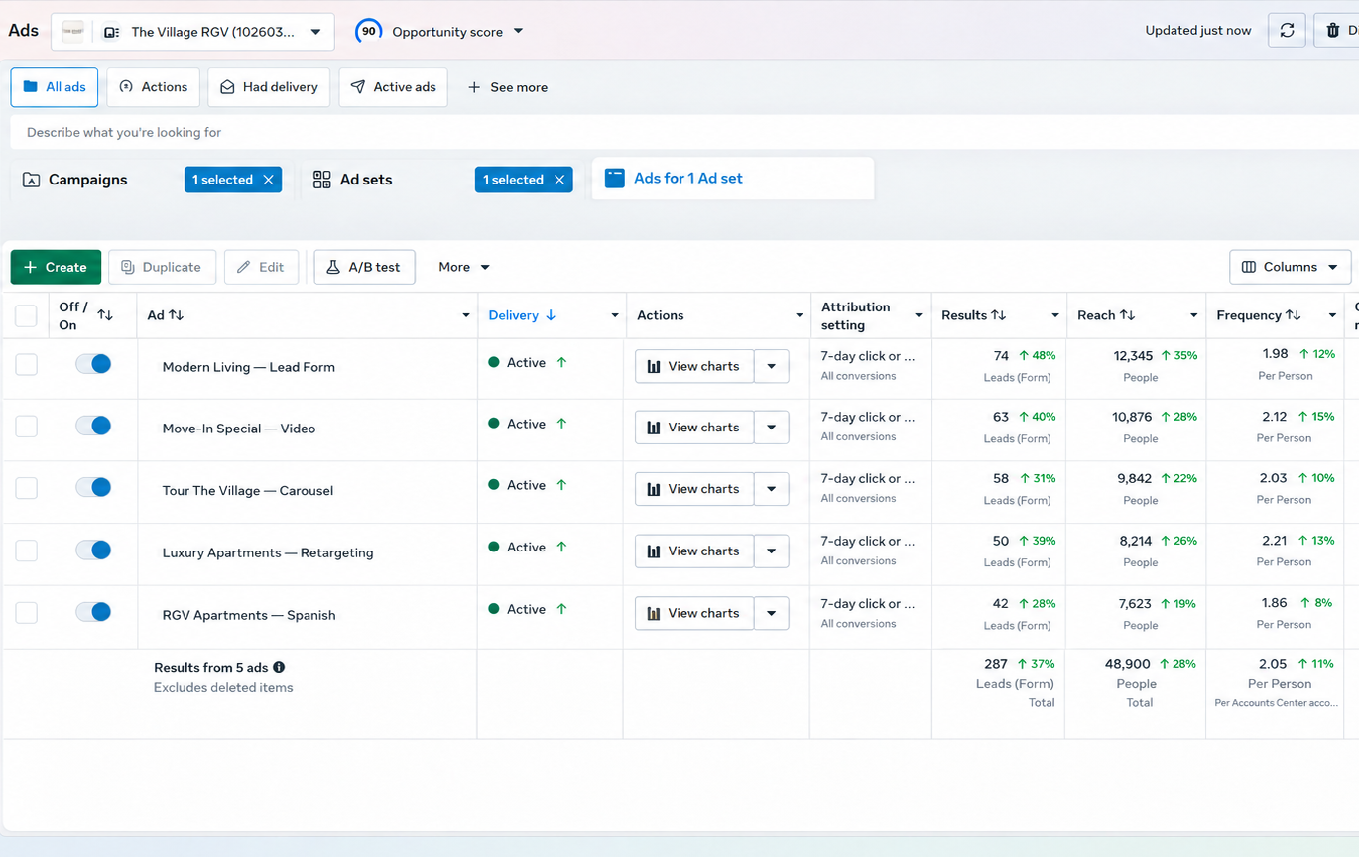
Task: Expand Actions dropdown arrow for Modern Living row
Action: pyautogui.click(x=772, y=366)
